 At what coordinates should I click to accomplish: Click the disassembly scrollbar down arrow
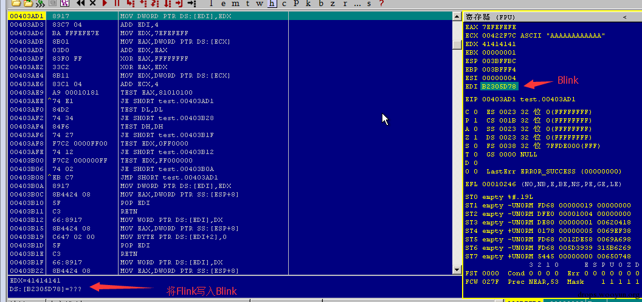coord(457,270)
